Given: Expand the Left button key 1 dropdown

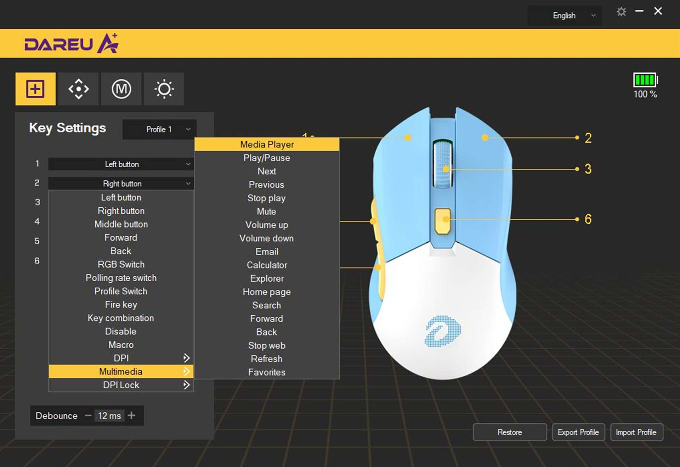Looking at the screenshot, I should [121, 164].
